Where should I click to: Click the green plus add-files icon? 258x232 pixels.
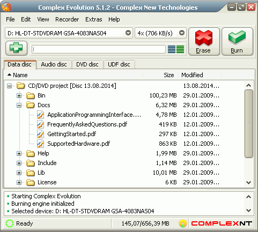click(x=16, y=48)
